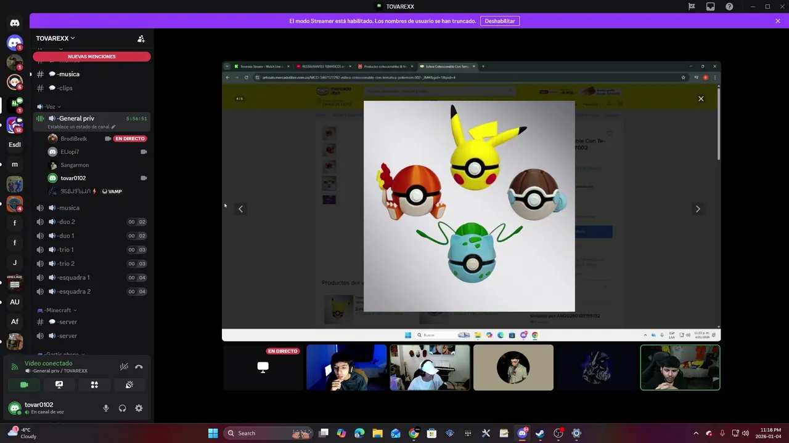Image resolution: width=789 pixels, height=443 pixels.
Task: Click the Windows taskbar Search box
Action: [268, 433]
